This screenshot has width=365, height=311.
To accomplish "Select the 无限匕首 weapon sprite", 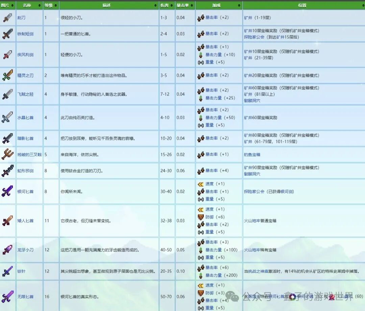I will point(7,296).
